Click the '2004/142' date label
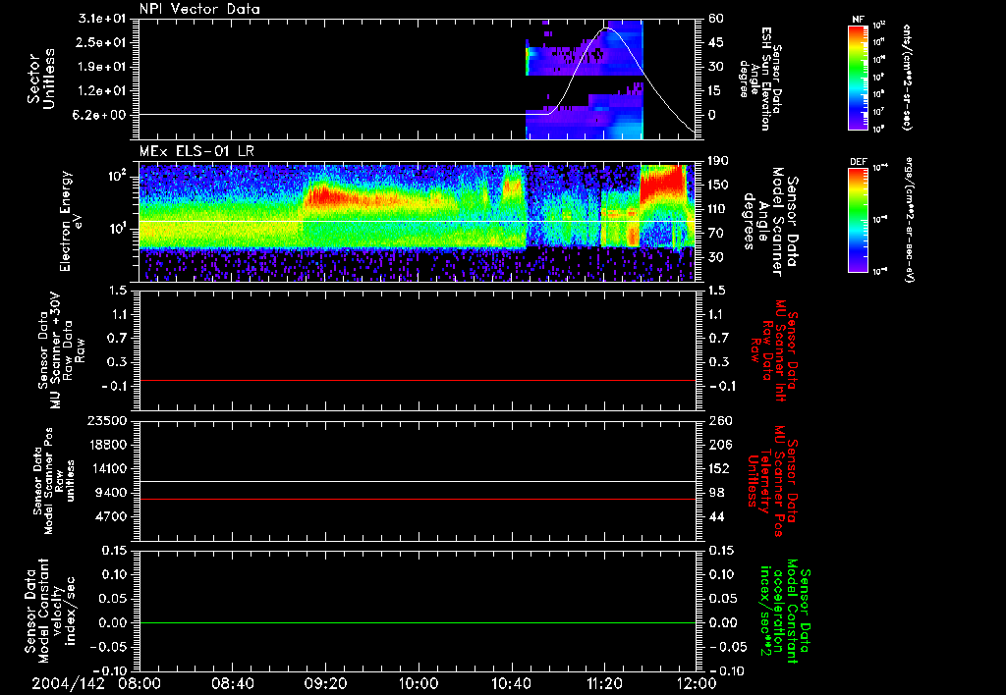Screen dimensions: 1006x695 pyautogui.click(x=69, y=683)
